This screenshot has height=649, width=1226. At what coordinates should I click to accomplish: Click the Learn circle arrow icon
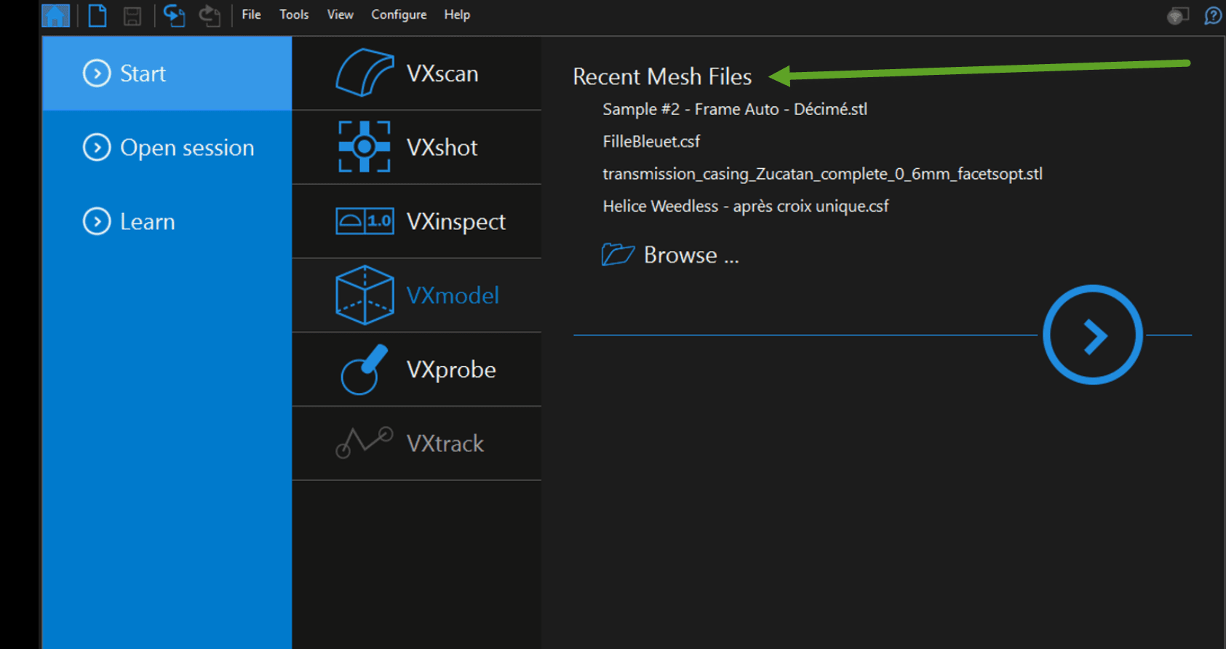[97, 221]
